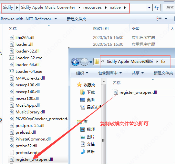Expand the arrow after Sidify breadcrumb
This screenshot has height=164, width=175.
[x=17, y=7]
